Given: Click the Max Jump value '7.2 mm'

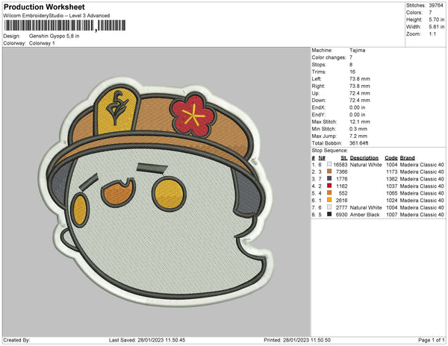Looking at the screenshot, I should pos(358,136).
